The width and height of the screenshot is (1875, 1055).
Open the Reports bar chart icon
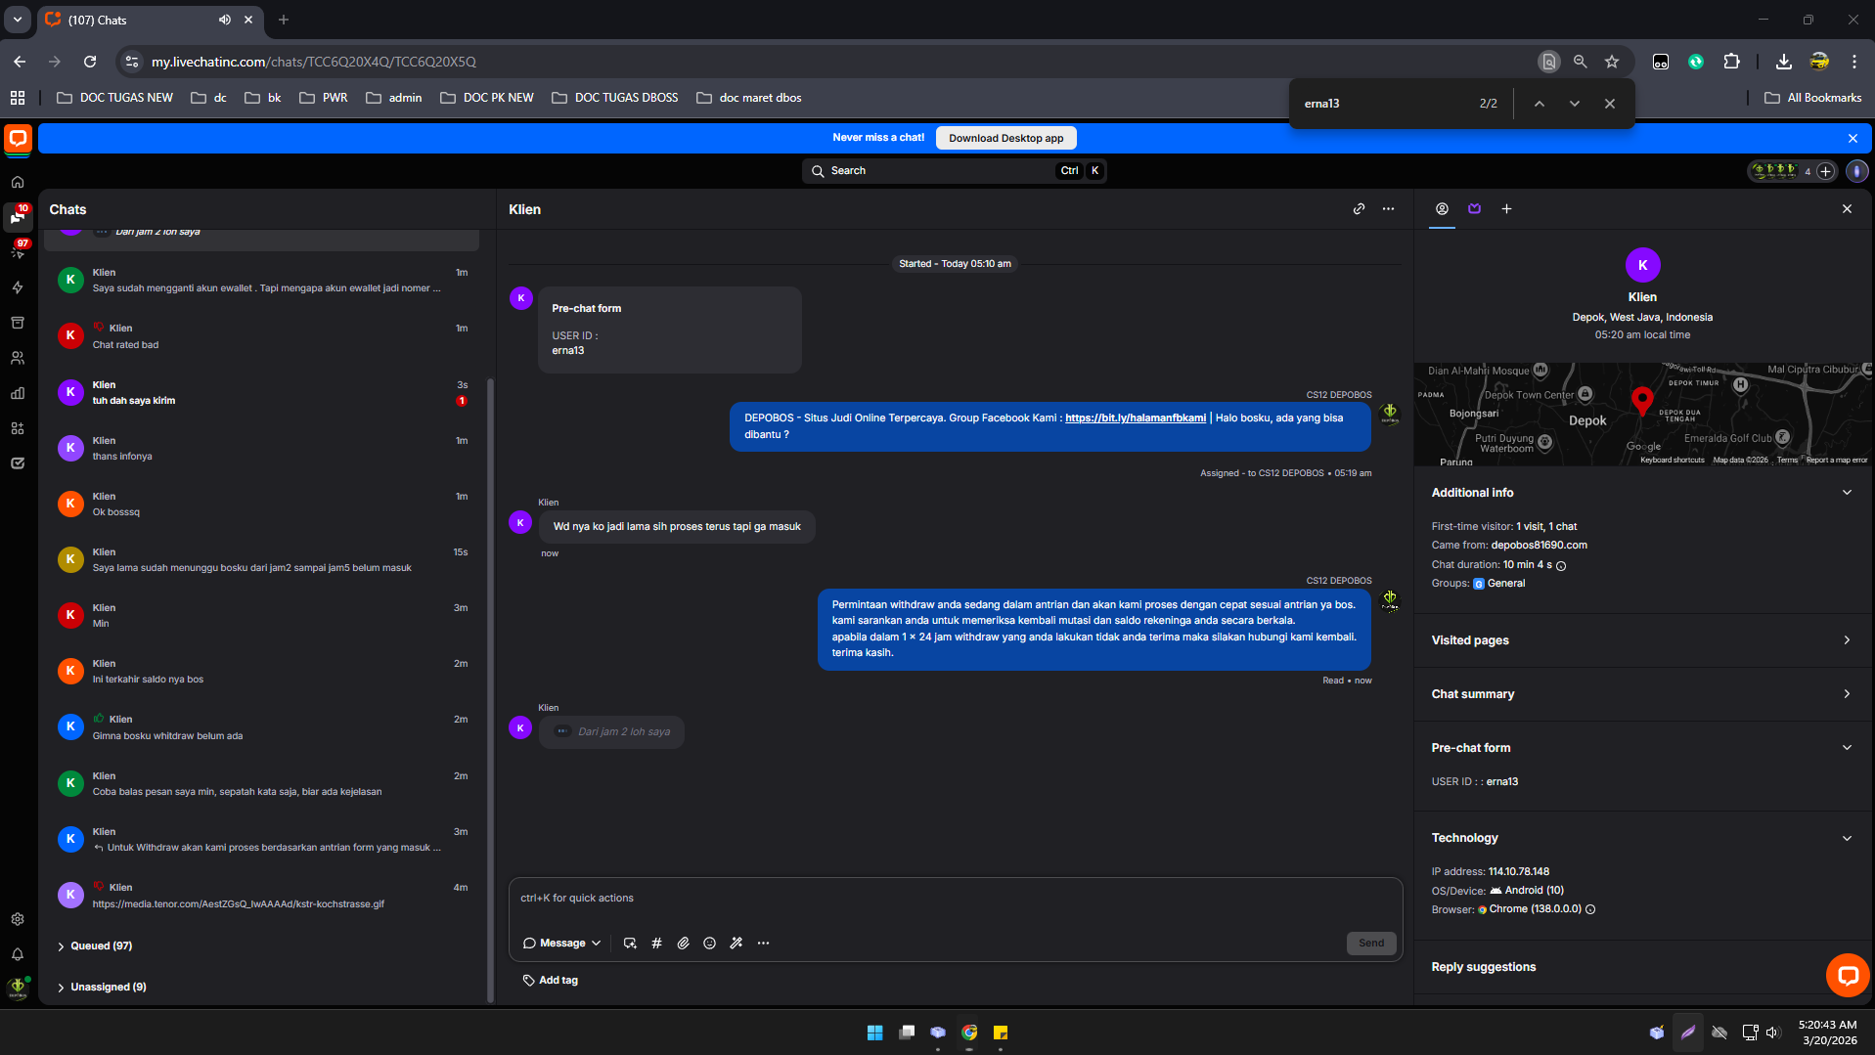pos(18,393)
